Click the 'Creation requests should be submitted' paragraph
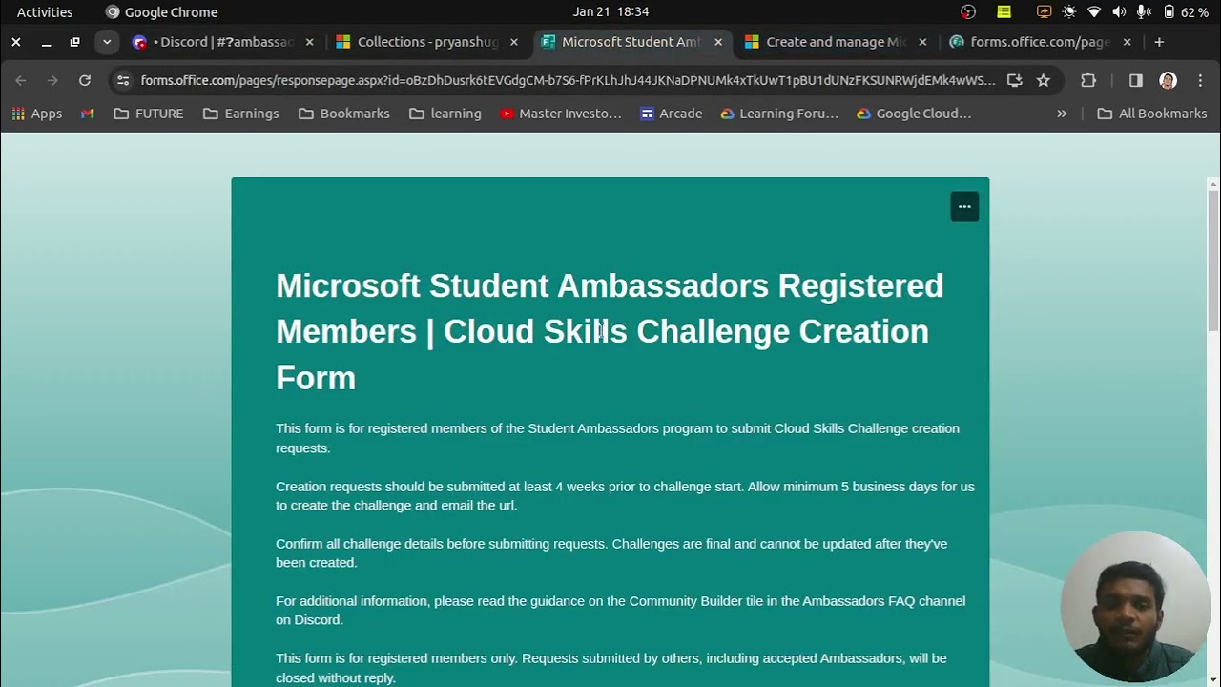The height and width of the screenshot is (687, 1221). click(x=625, y=496)
